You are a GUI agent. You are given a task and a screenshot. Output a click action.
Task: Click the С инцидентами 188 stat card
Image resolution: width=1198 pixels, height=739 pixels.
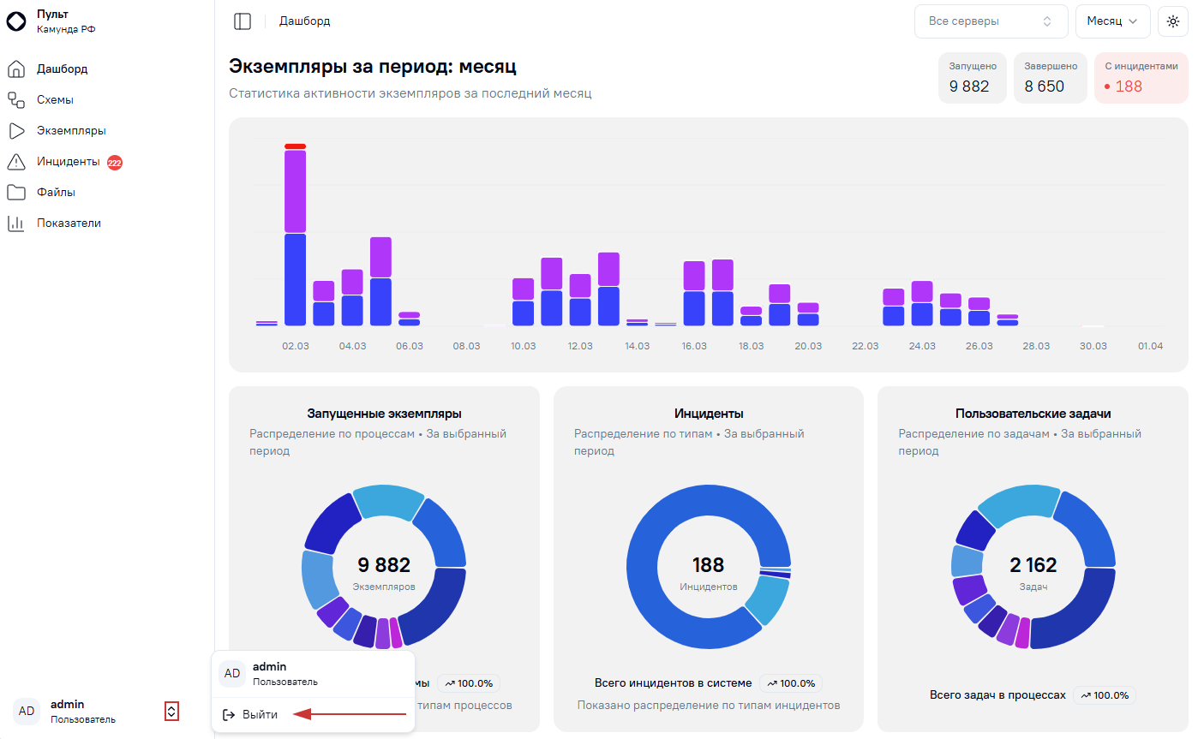tap(1141, 78)
